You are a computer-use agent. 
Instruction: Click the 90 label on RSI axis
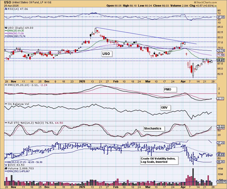(219, 10)
